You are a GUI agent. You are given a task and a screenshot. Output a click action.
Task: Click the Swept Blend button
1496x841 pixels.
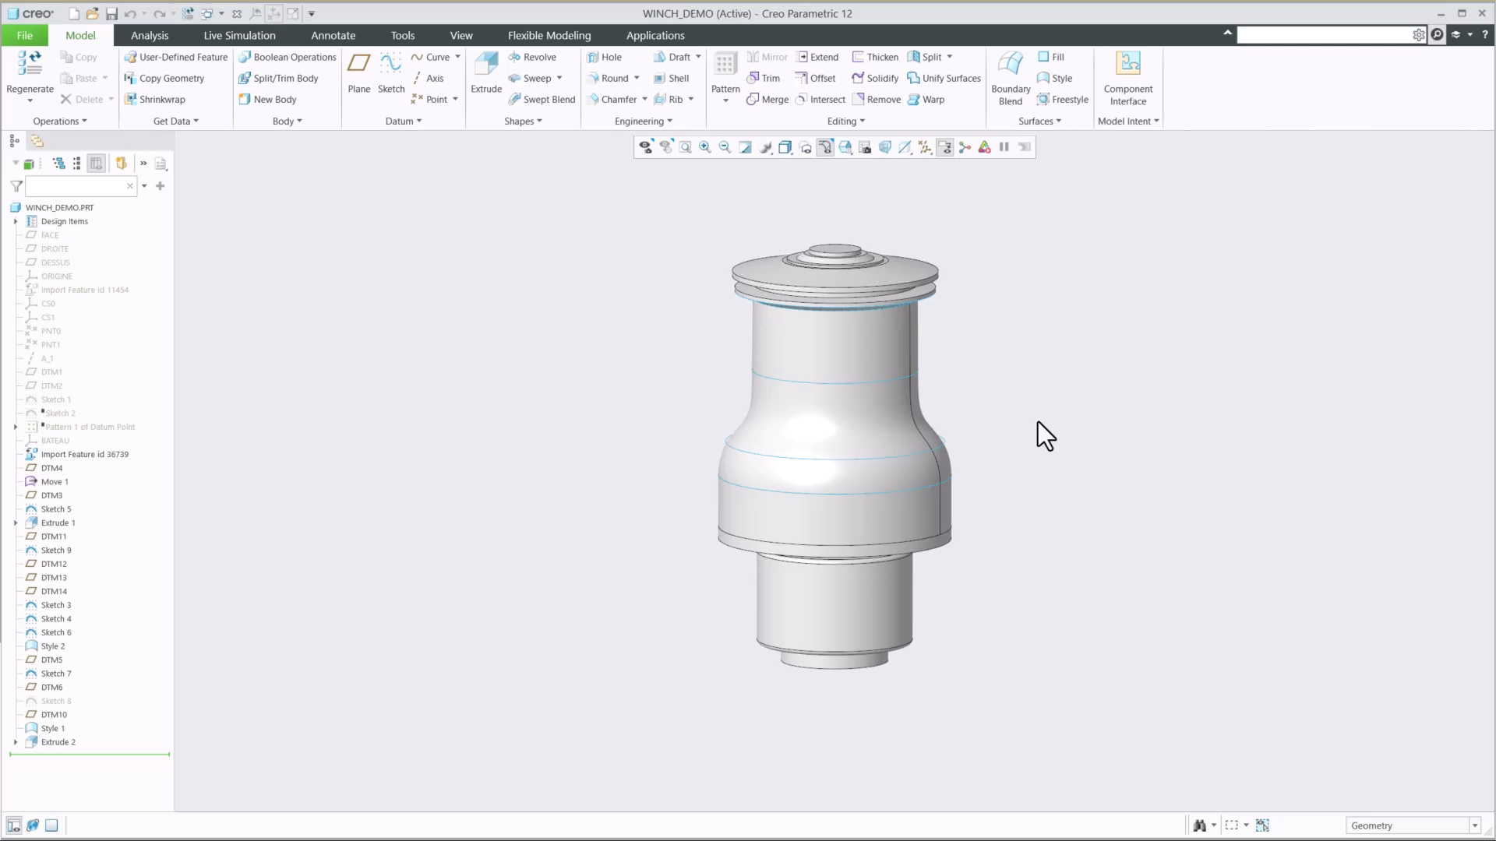point(542,99)
